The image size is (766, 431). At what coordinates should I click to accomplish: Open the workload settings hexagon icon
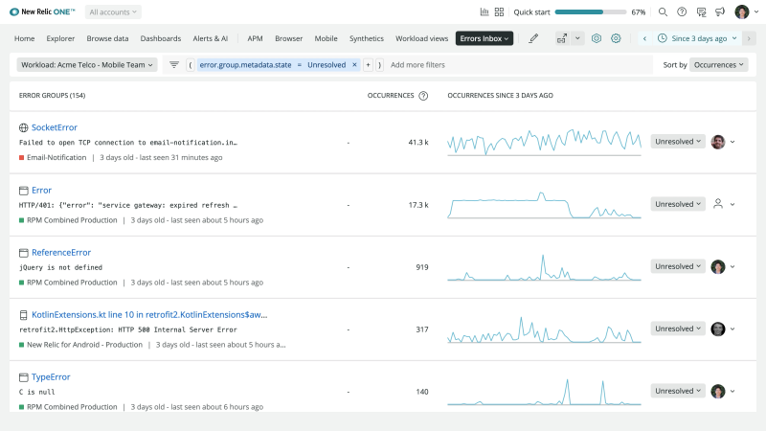click(596, 38)
